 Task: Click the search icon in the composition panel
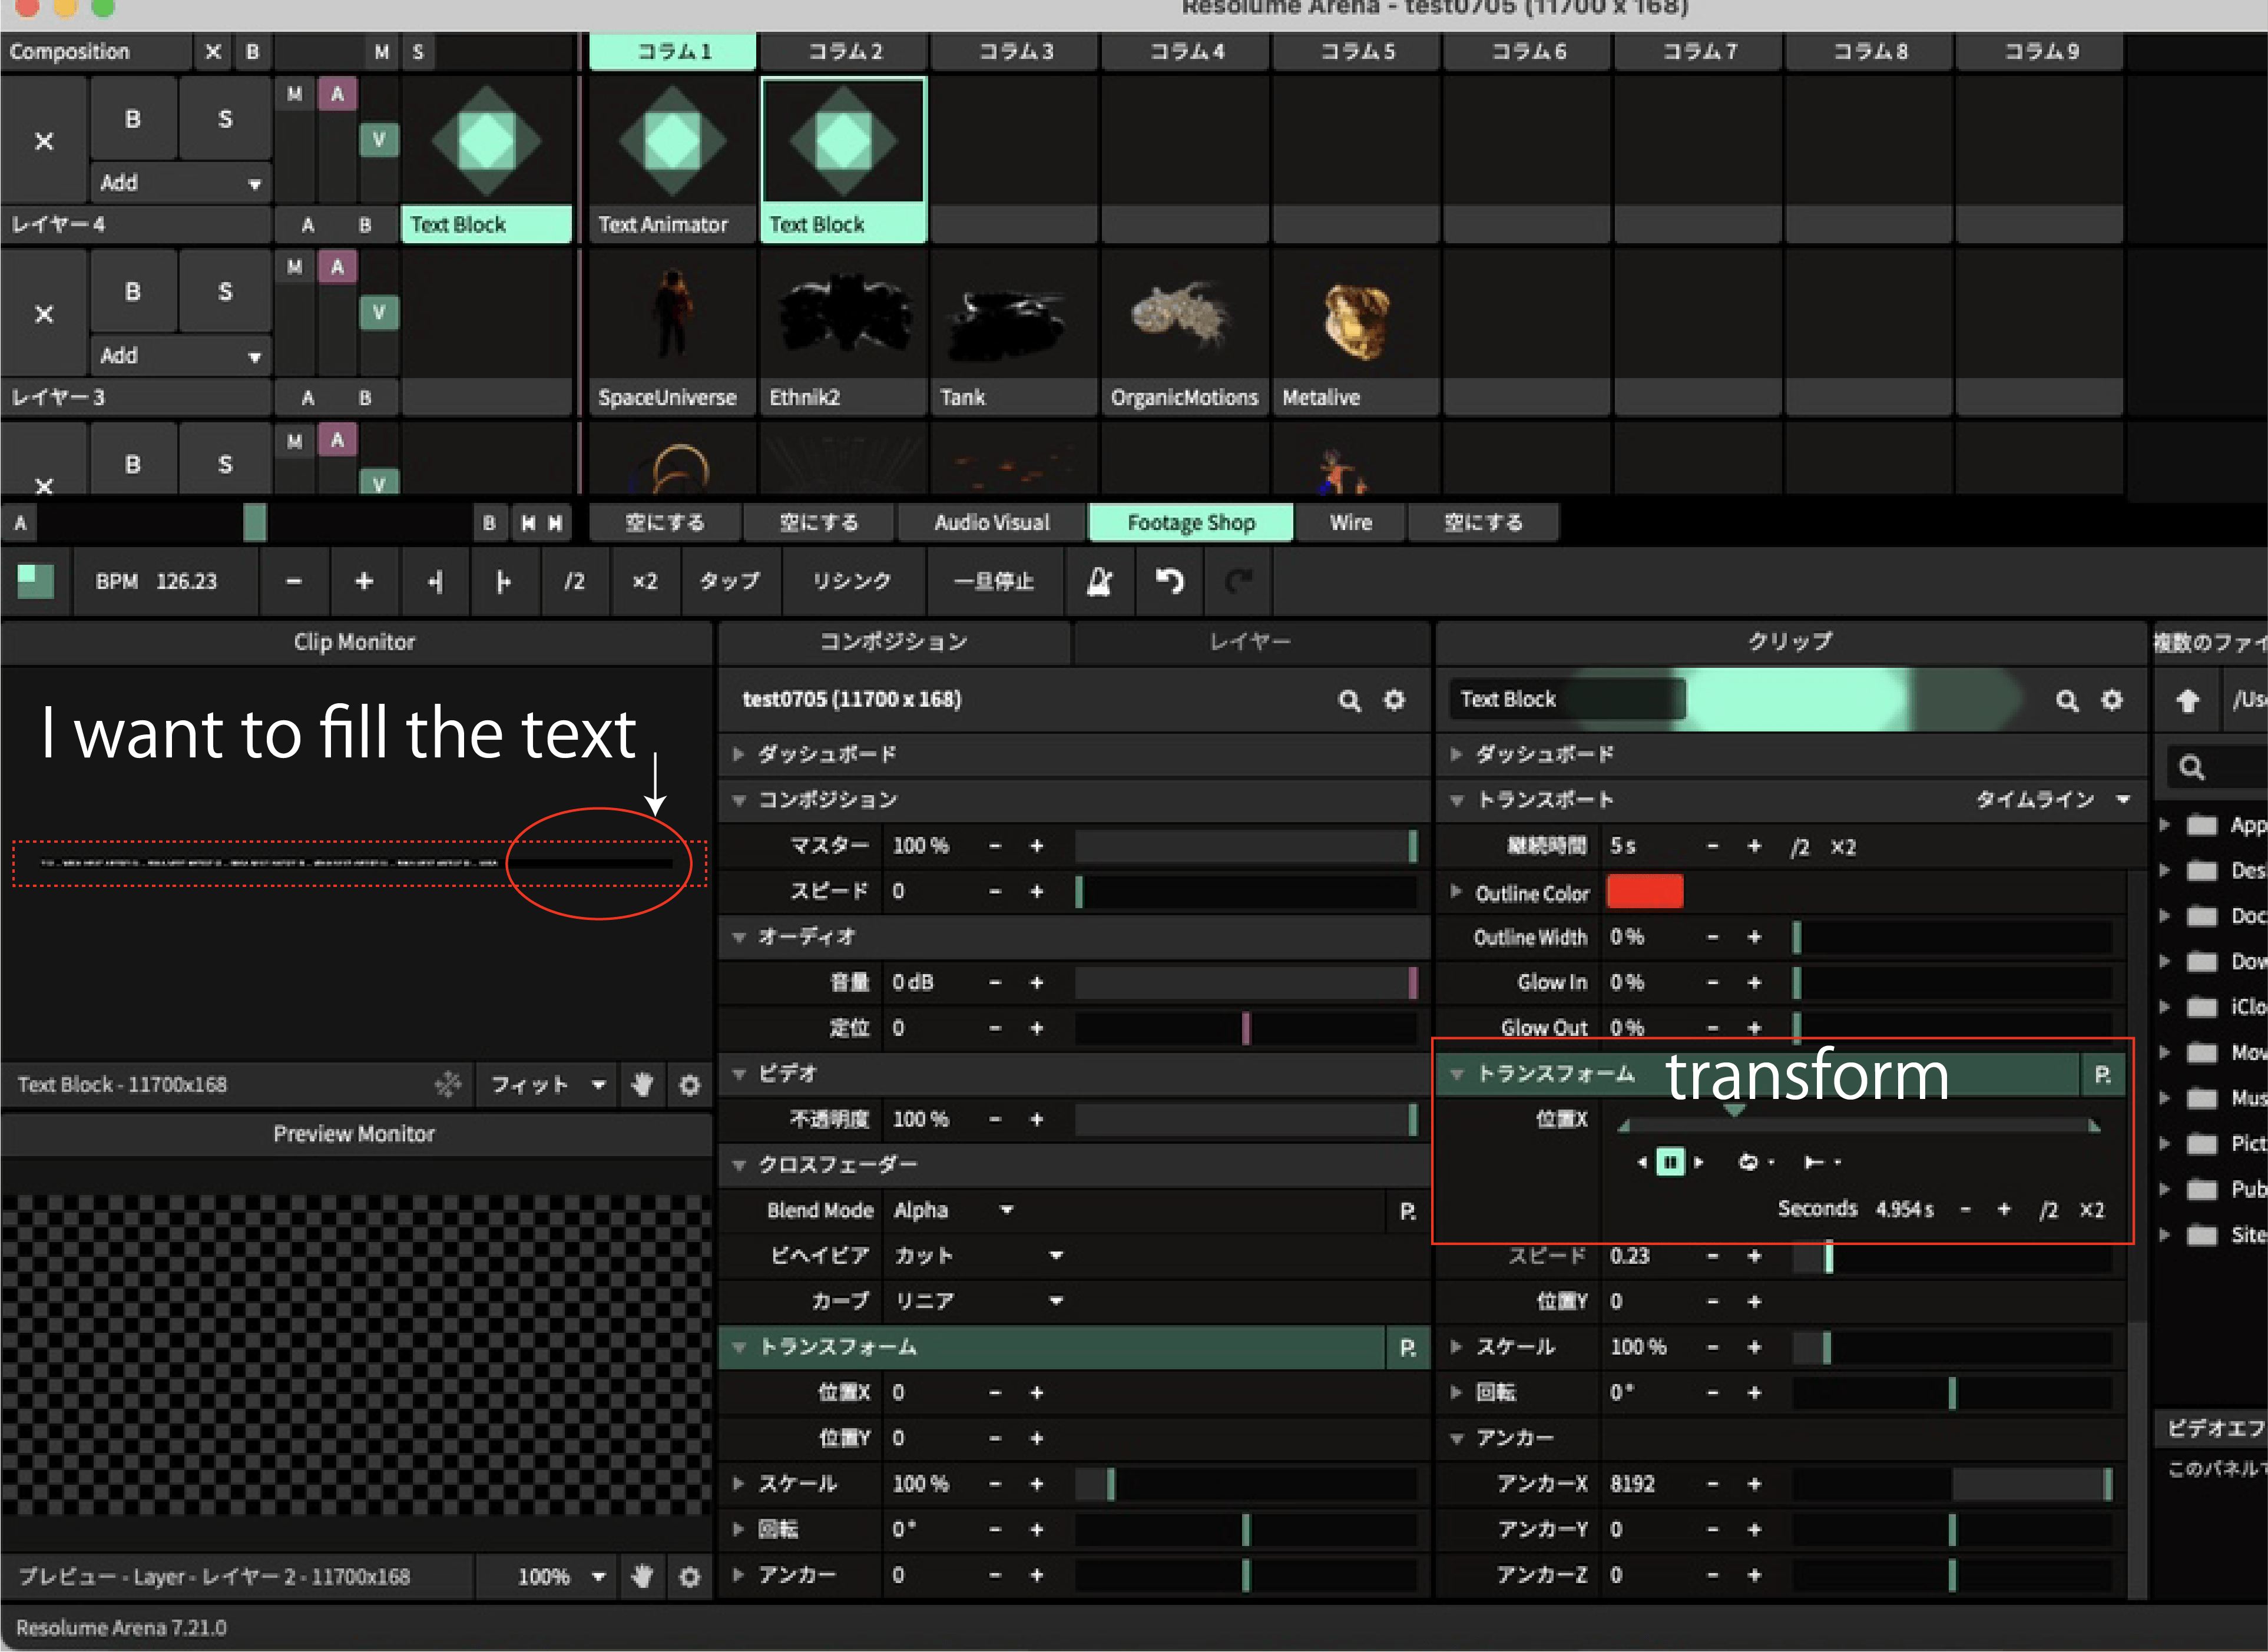(x=1349, y=700)
